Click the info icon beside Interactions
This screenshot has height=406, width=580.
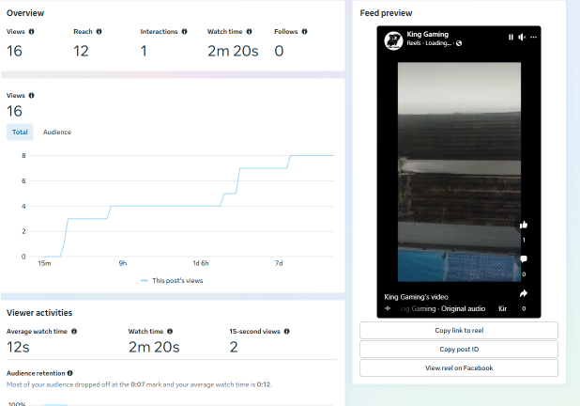pos(184,32)
